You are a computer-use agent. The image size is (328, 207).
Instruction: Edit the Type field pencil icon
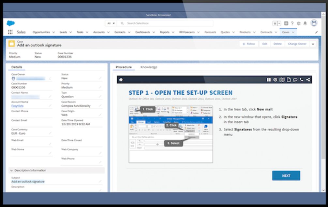(x=100, y=97)
